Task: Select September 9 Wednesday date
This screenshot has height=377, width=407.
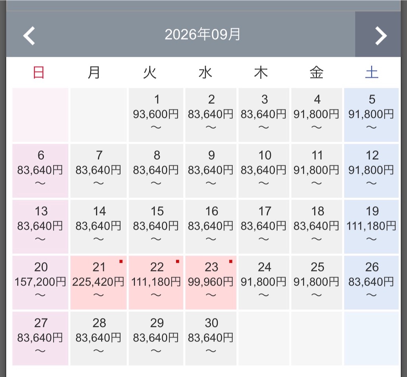Action: pyautogui.click(x=211, y=171)
